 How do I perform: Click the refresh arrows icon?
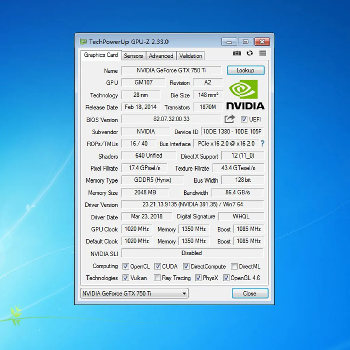pyautogui.click(x=250, y=53)
